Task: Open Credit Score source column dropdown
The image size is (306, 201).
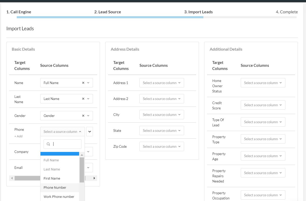Action: pyautogui.click(x=263, y=105)
